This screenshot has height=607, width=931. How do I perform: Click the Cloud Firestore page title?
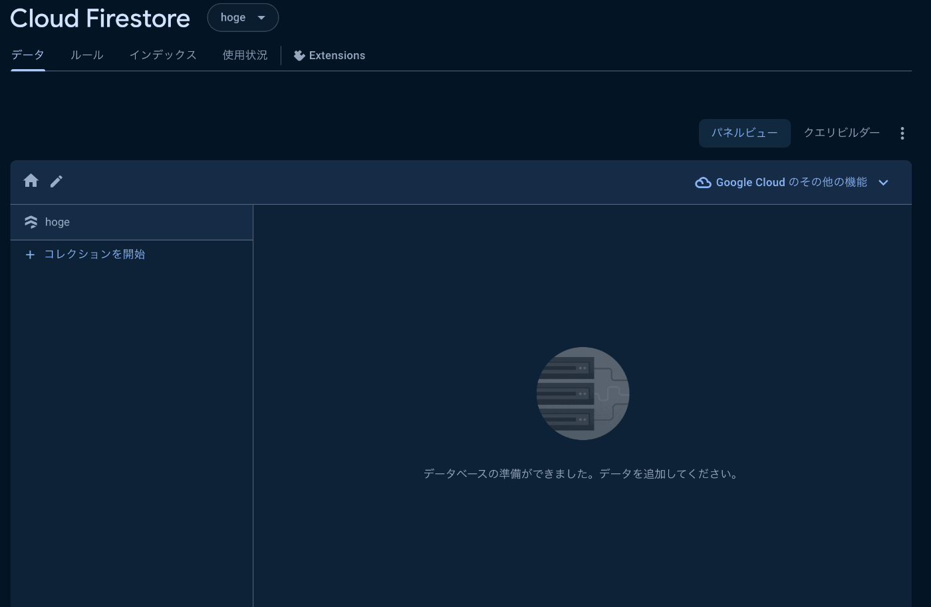[100, 18]
